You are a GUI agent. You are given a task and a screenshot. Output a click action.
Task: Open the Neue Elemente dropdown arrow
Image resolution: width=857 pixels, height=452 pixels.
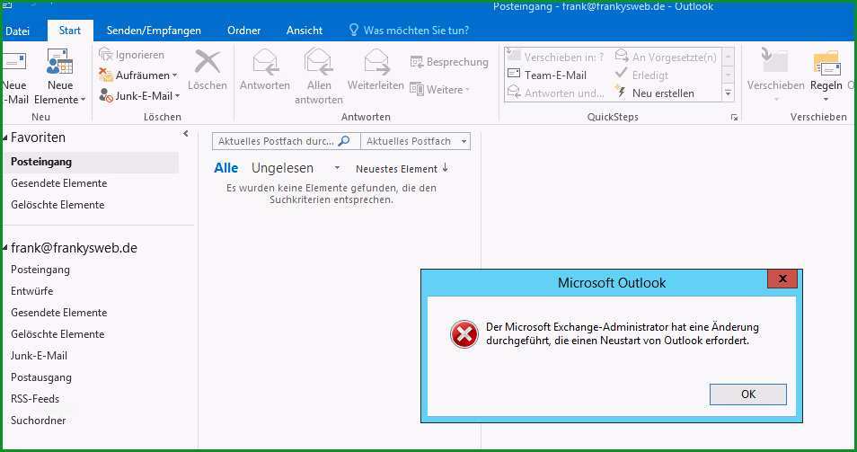tap(83, 100)
